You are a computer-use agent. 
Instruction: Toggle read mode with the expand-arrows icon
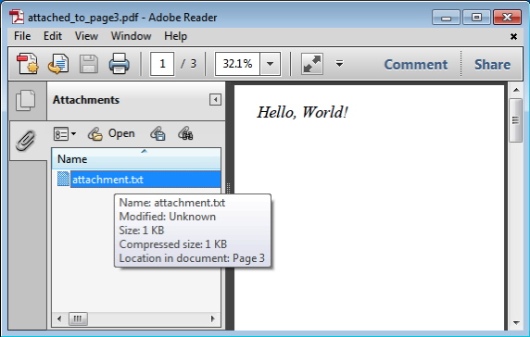click(311, 64)
